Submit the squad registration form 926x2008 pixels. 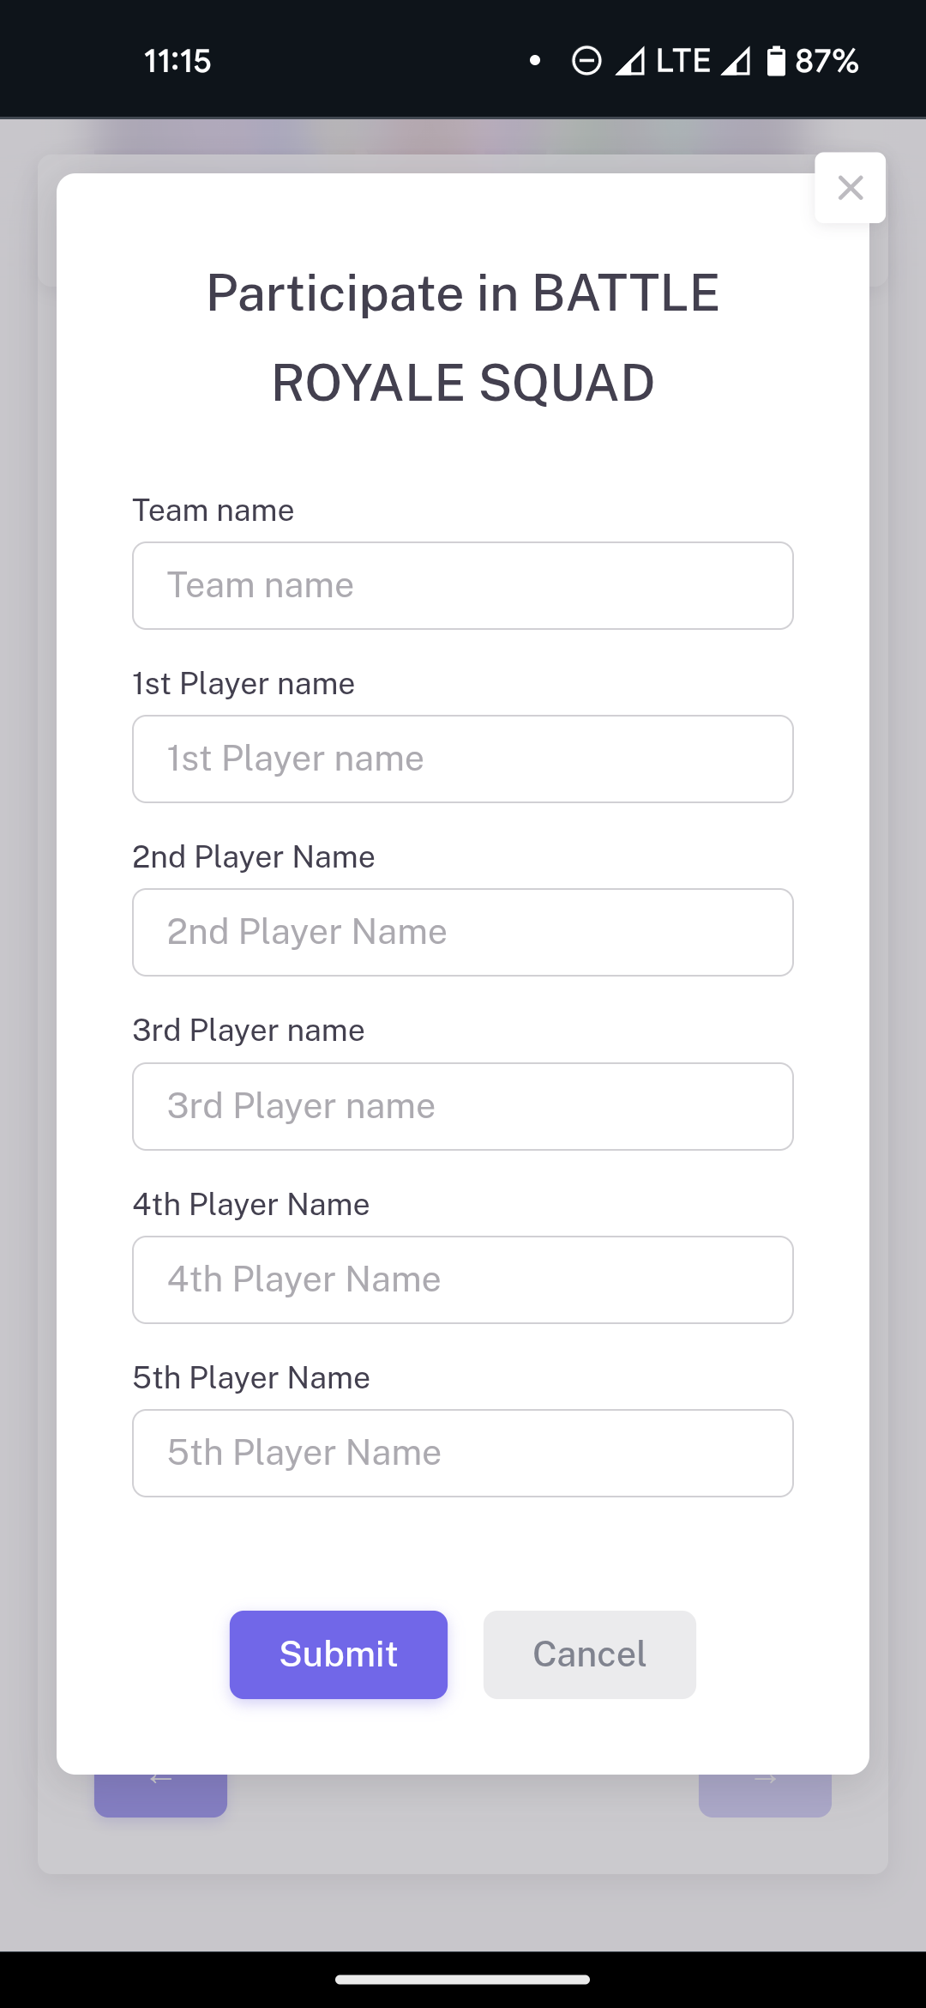tap(339, 1654)
